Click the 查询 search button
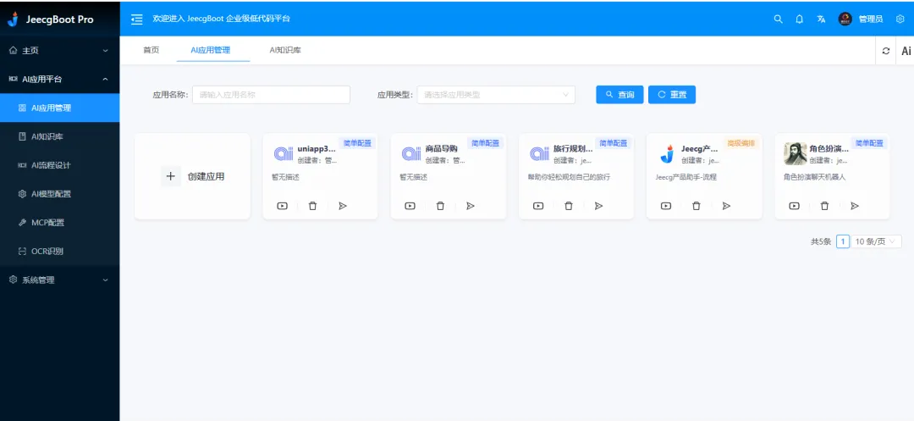The width and height of the screenshot is (914, 421). tap(619, 95)
